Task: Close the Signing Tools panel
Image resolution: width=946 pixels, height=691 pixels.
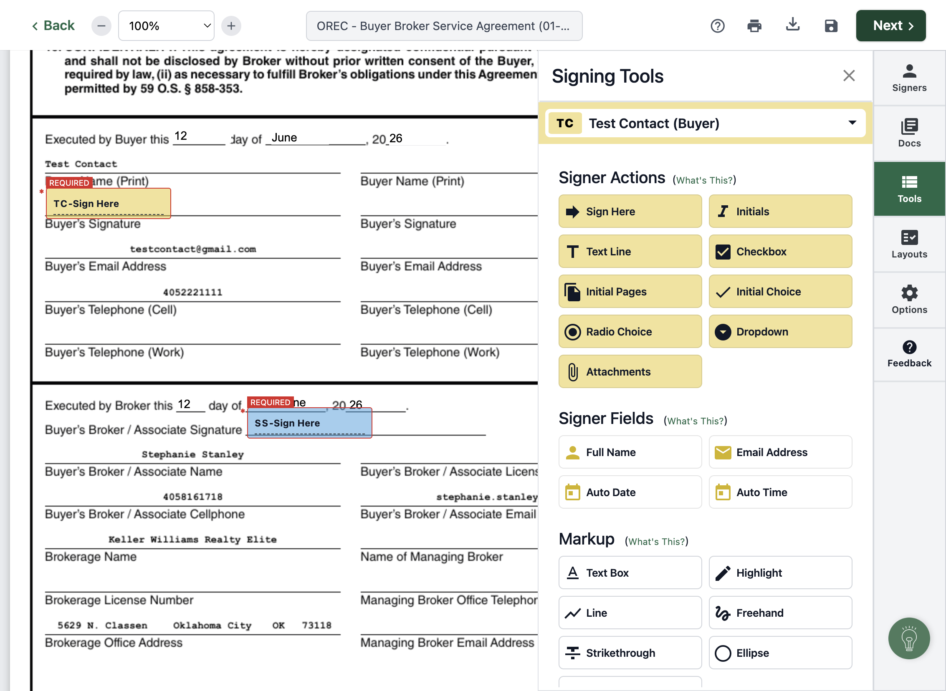Action: pos(849,76)
